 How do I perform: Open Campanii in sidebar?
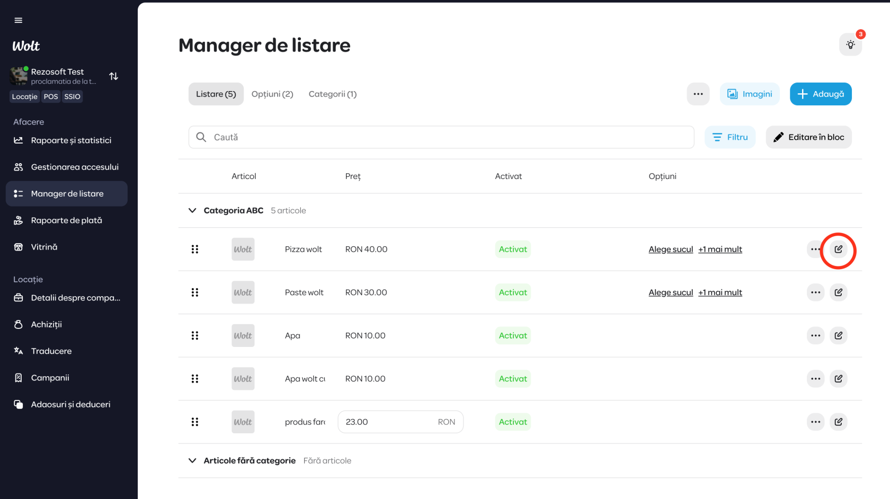(x=67, y=378)
